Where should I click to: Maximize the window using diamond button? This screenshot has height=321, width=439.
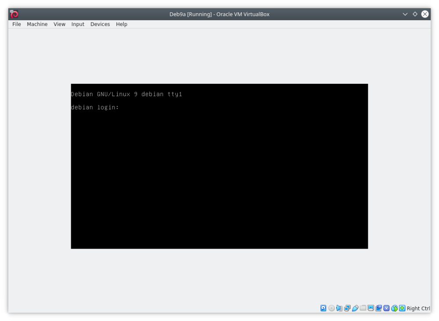(415, 14)
